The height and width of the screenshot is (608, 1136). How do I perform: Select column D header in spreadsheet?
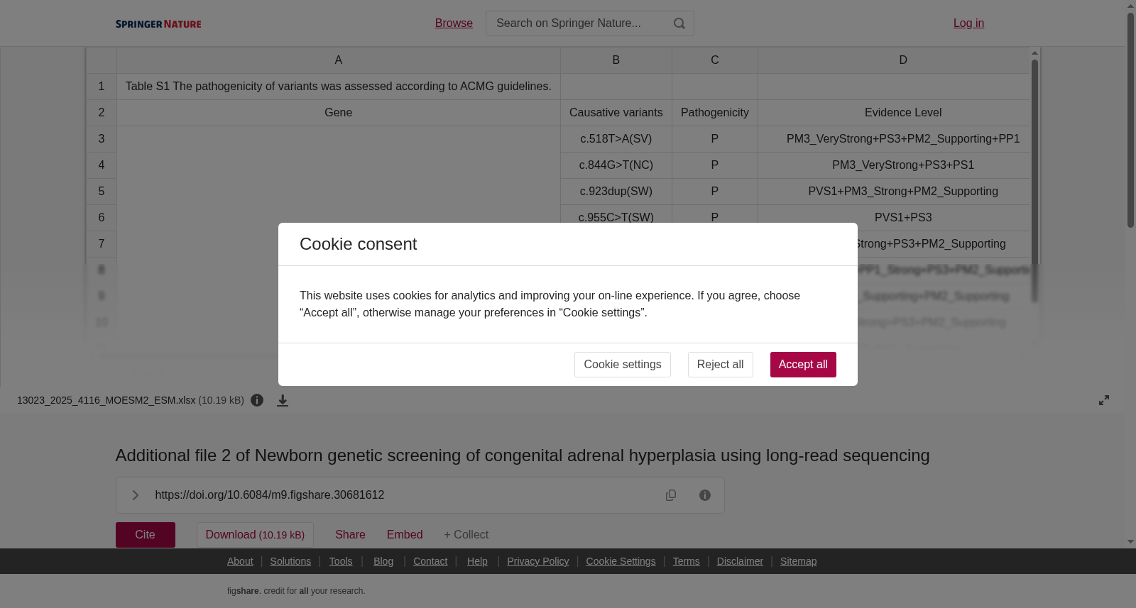pos(894,60)
